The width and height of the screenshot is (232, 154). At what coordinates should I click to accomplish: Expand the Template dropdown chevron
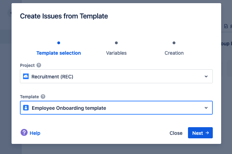pos(206,108)
